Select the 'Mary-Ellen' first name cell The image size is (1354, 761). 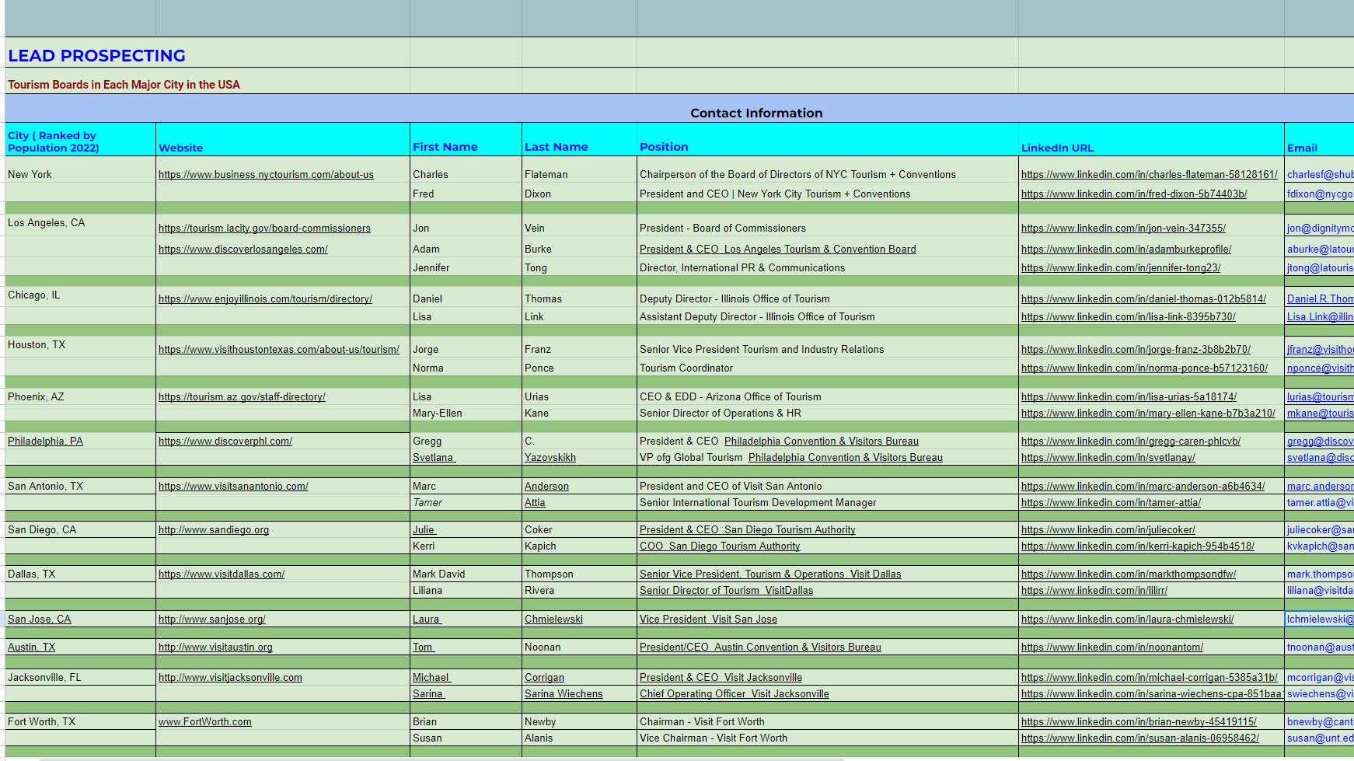coord(466,414)
